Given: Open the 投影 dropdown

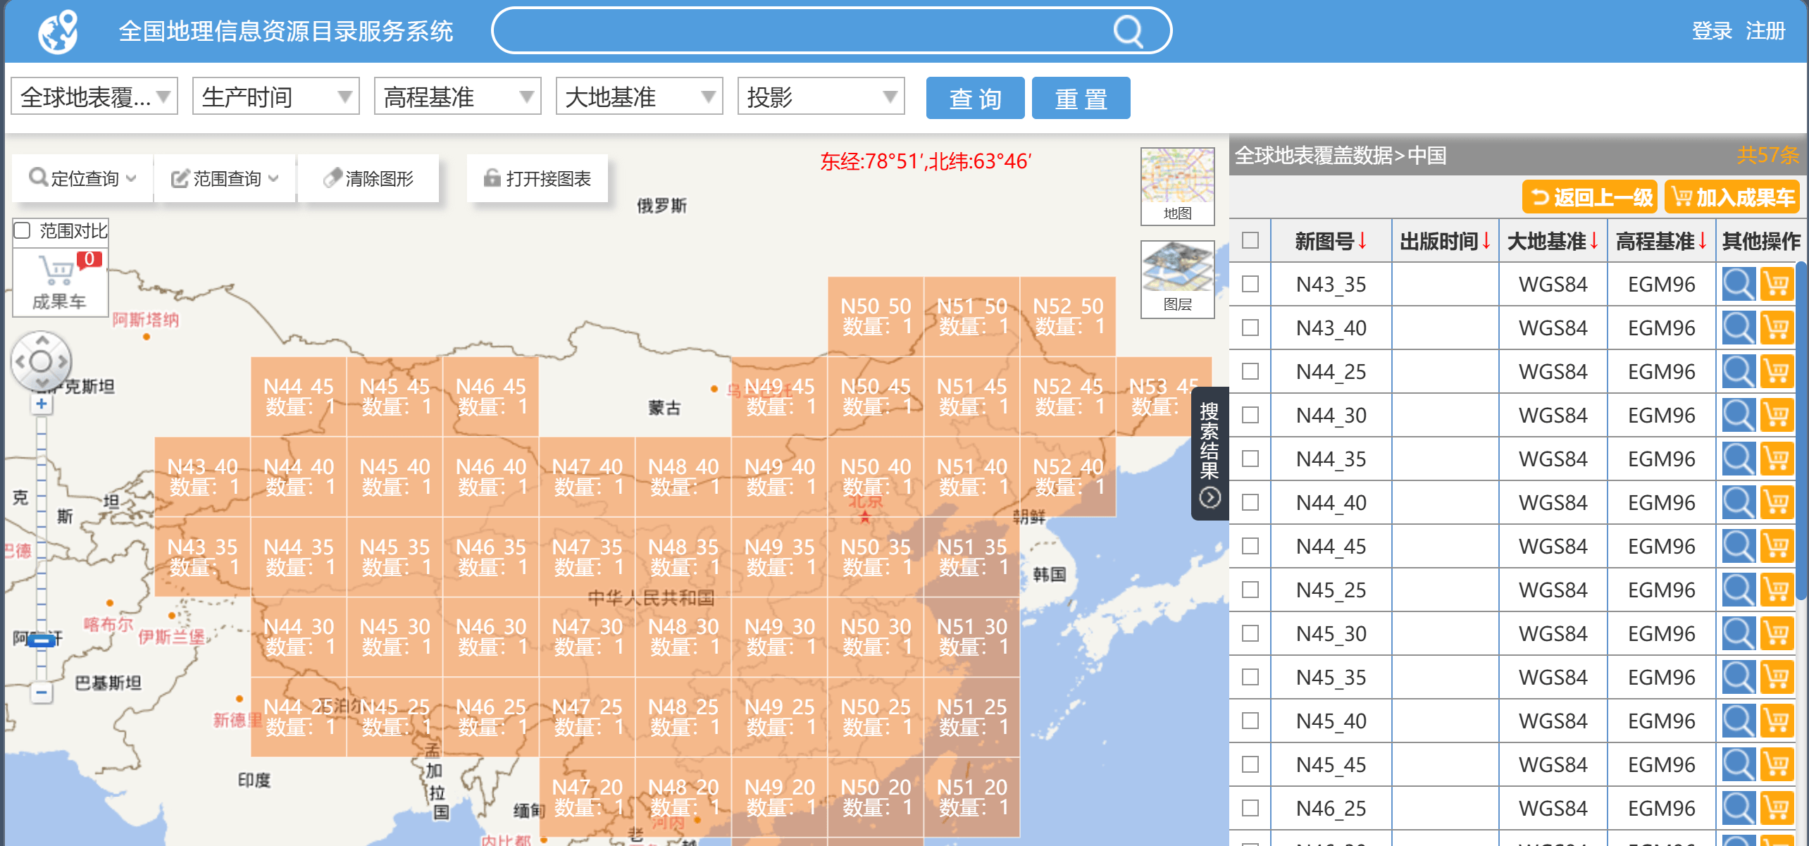Looking at the screenshot, I should pyautogui.click(x=821, y=97).
